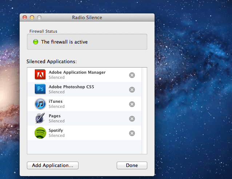This screenshot has height=179, width=232.
Task: Click the Done button
Action: click(132, 165)
